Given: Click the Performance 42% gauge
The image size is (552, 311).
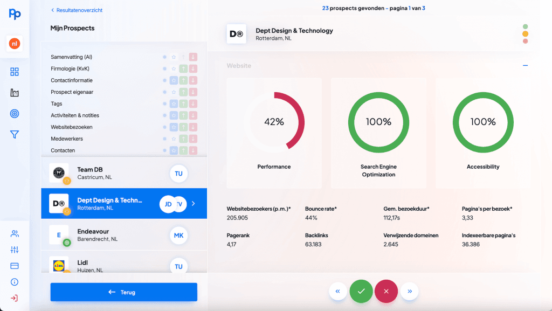Looking at the screenshot, I should click(x=274, y=122).
